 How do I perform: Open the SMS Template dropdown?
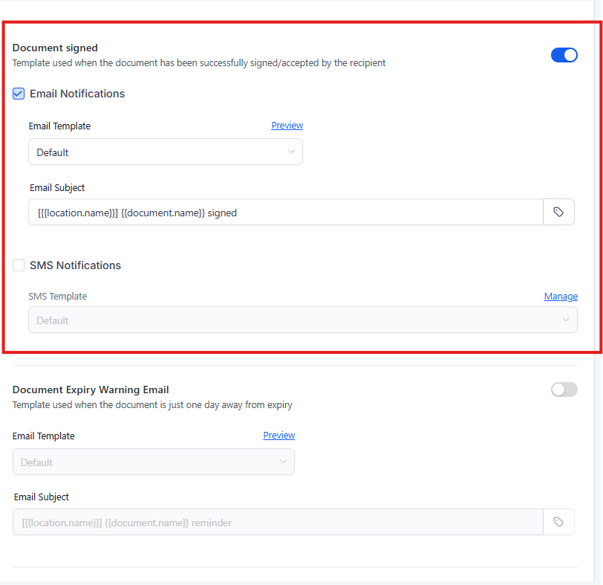coord(303,320)
